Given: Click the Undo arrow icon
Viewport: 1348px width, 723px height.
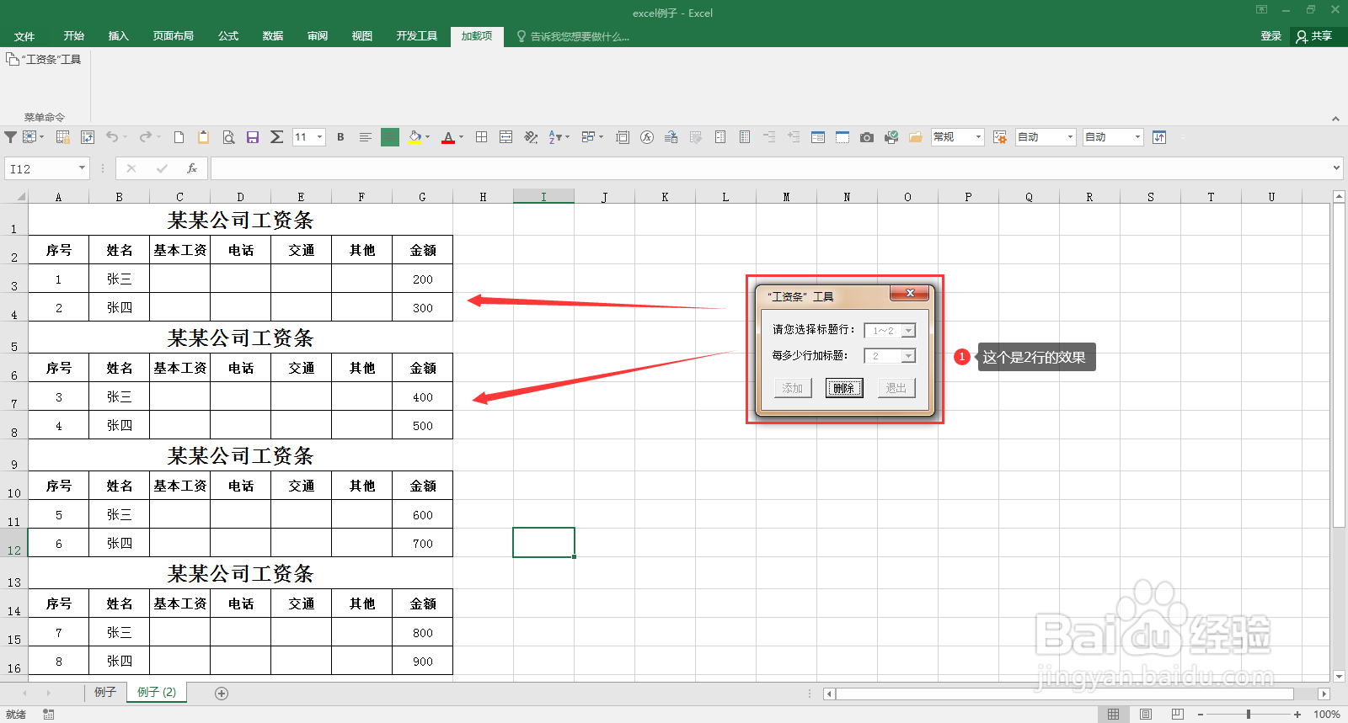Looking at the screenshot, I should click(112, 137).
